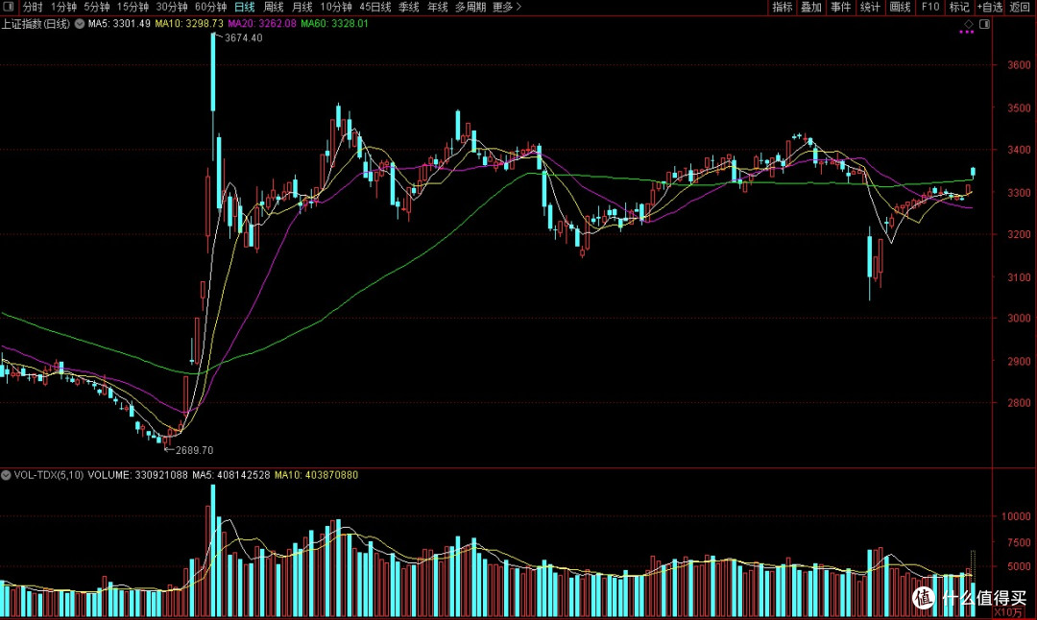Switch to 季线 quarterly chart
The width and height of the screenshot is (1037, 620).
pos(409,7)
